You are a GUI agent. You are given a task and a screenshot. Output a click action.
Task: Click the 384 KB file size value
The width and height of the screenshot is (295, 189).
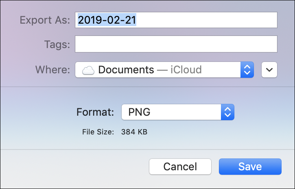coord(134,132)
